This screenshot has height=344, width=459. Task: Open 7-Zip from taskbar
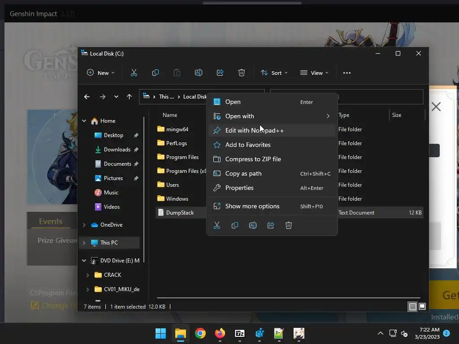coord(240,333)
